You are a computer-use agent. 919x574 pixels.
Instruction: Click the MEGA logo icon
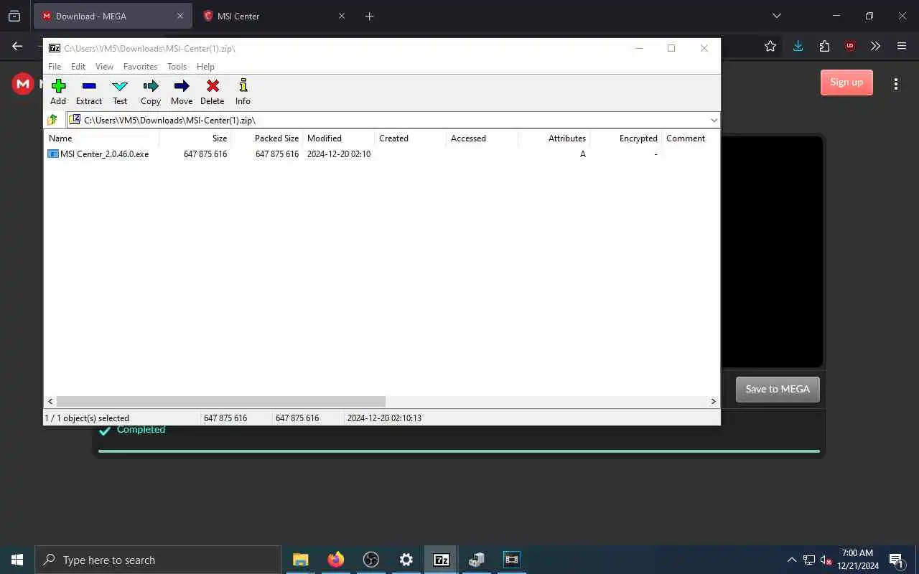(23, 84)
